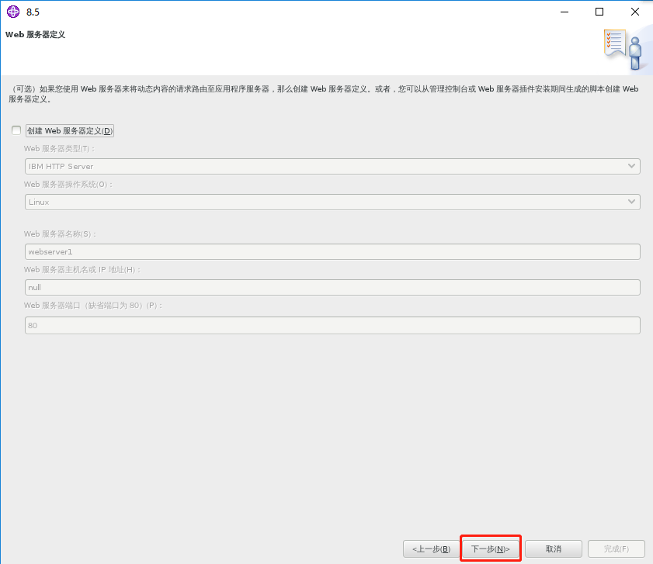Click the host name field containing null
The width and height of the screenshot is (653, 564).
coord(332,288)
